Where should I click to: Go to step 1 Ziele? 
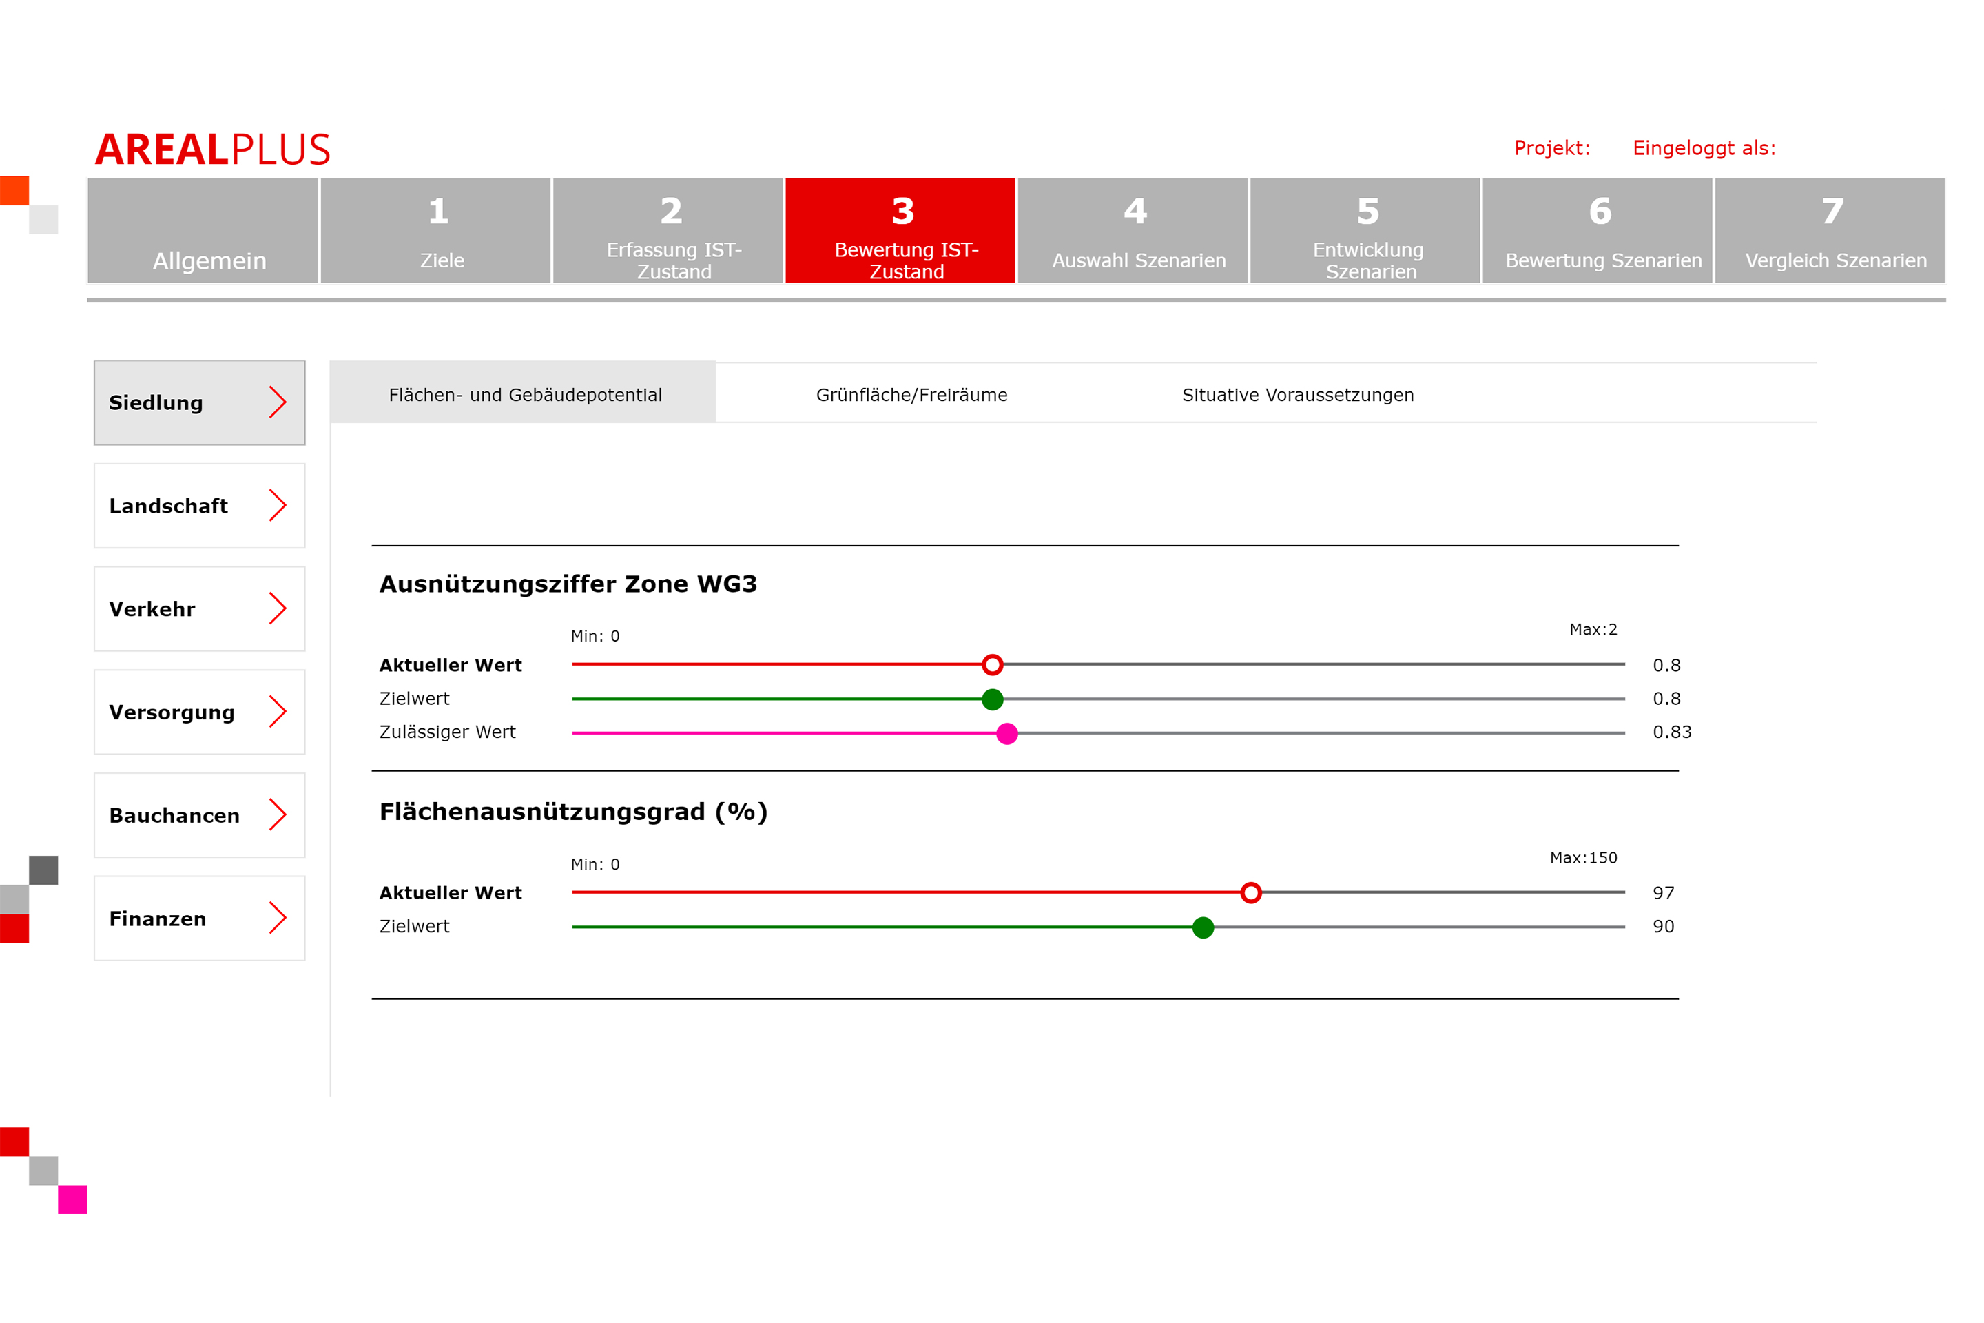[x=436, y=230]
